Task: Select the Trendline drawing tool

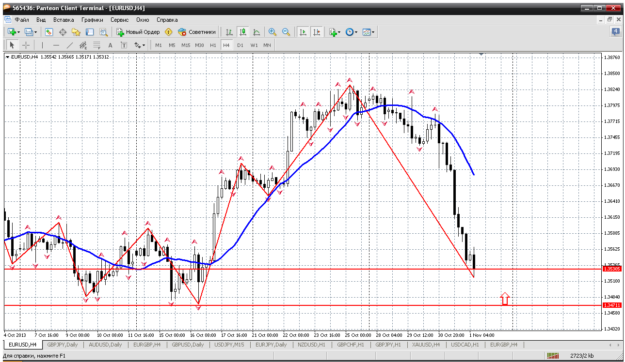Action: click(x=69, y=45)
